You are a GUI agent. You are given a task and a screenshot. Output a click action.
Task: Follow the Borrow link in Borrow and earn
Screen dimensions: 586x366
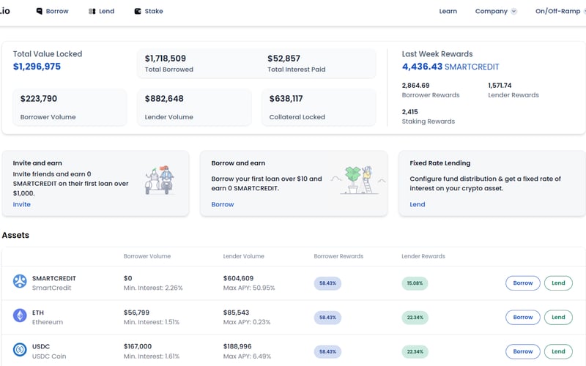[223, 204]
